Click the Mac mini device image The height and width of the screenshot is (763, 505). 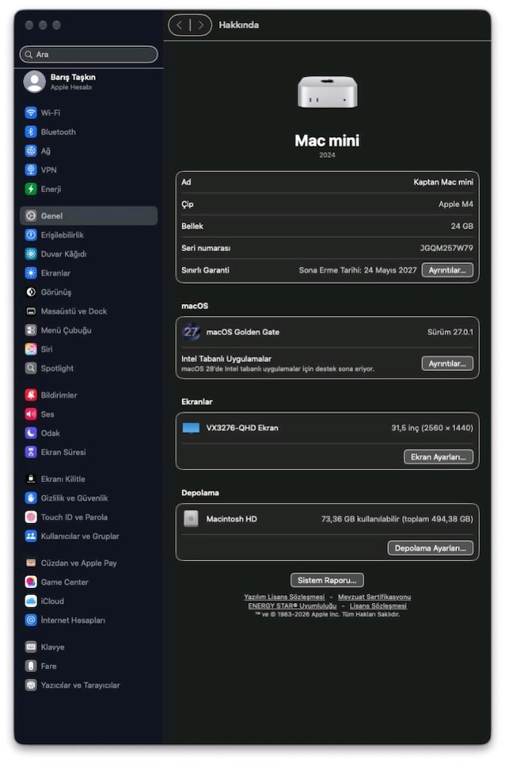328,92
